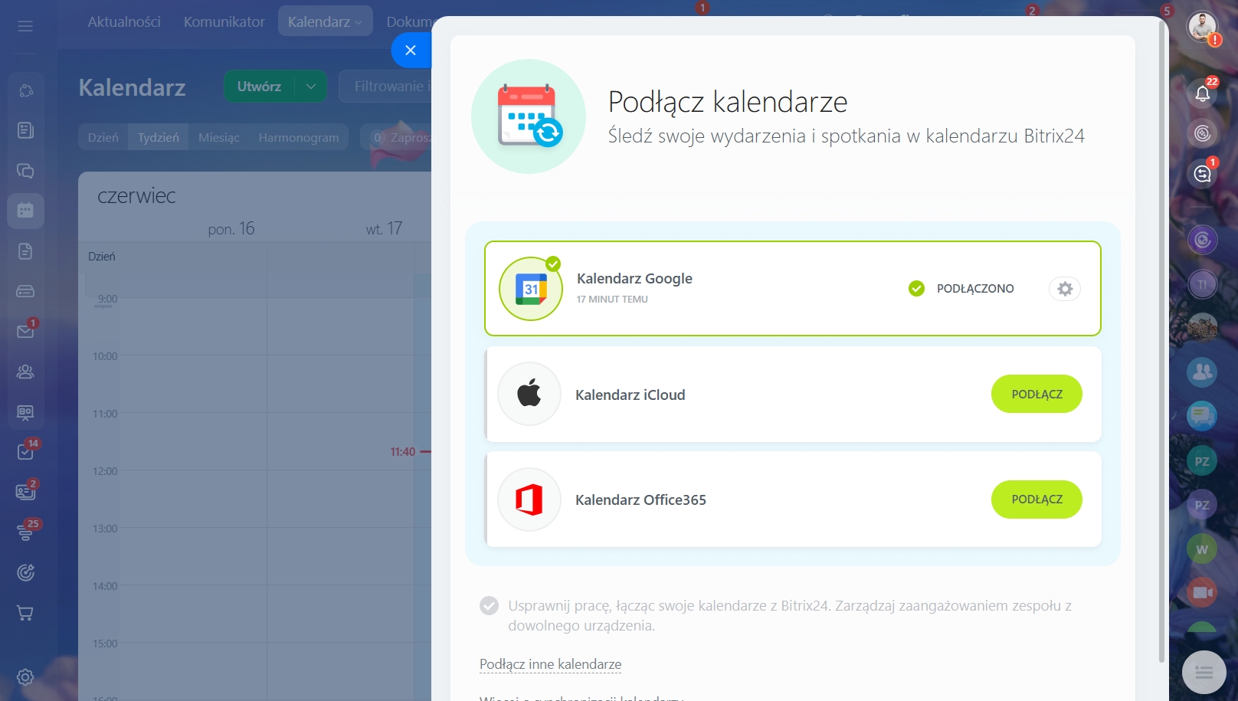1238x701 pixels.
Task: Open the documents icon in sidebar
Action: (25, 251)
